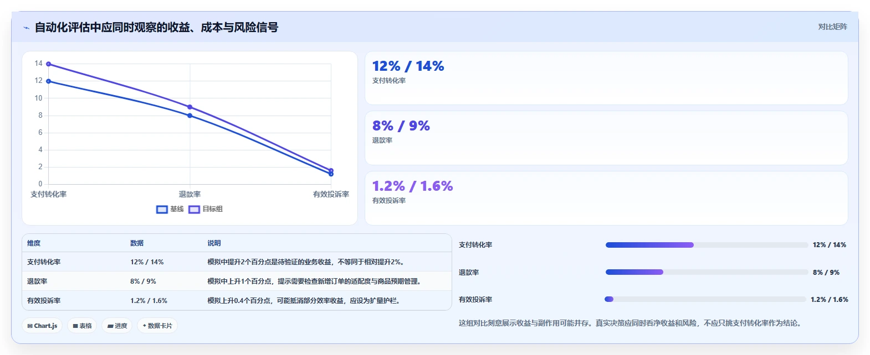Image resolution: width=870 pixels, height=355 pixels.
Task: Click the 目标组 退款率 data point at 9
Action: click(190, 107)
